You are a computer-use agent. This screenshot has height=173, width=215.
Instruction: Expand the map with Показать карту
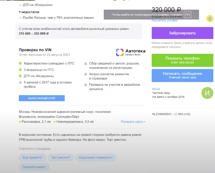tap(133, 122)
